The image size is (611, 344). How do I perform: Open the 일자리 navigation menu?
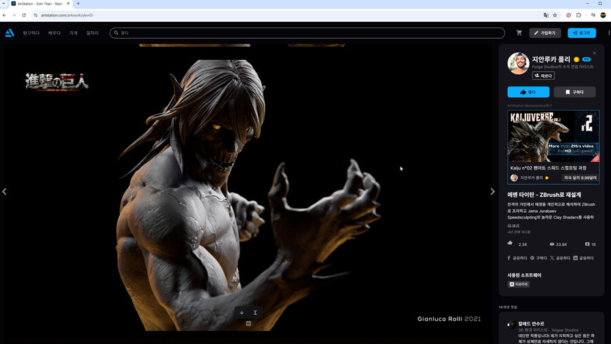92,33
